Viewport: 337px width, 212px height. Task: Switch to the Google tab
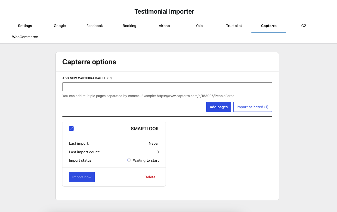point(60,26)
